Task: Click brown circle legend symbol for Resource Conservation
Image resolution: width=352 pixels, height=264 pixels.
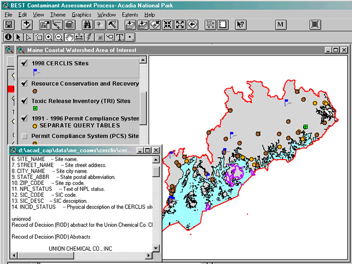Action: point(35,91)
